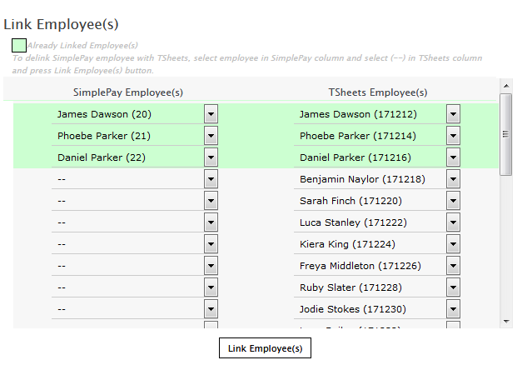Open Freya Middleton (171226) dropdown
Screen dimensions: 522x365
(453, 266)
